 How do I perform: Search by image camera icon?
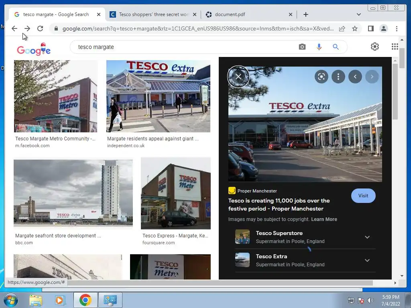point(302,47)
